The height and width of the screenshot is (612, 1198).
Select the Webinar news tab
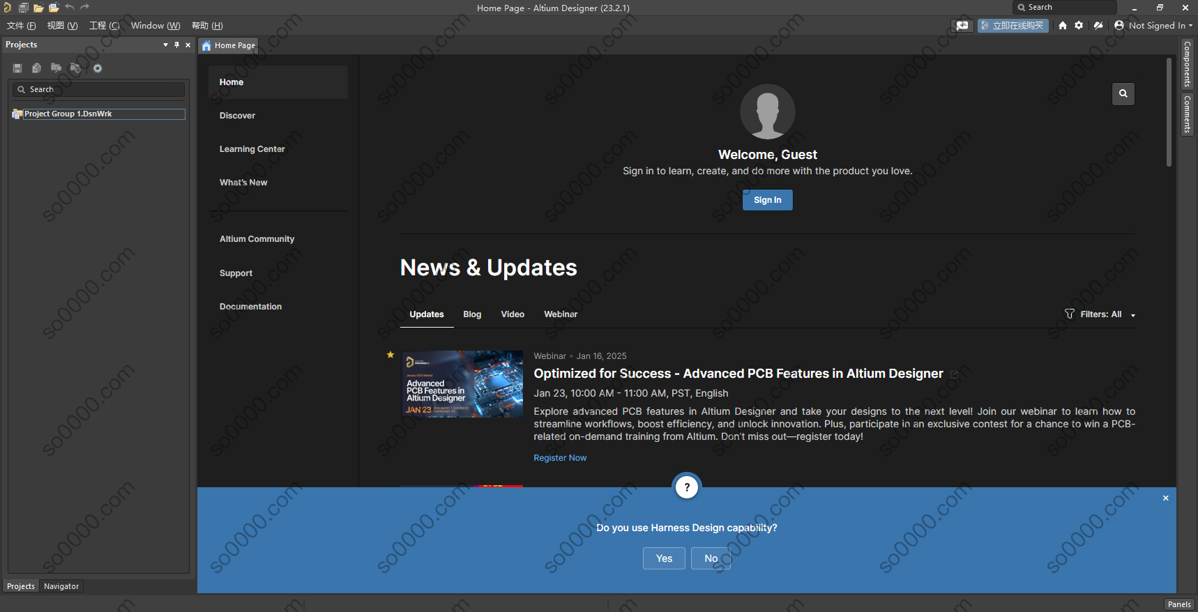pos(561,314)
